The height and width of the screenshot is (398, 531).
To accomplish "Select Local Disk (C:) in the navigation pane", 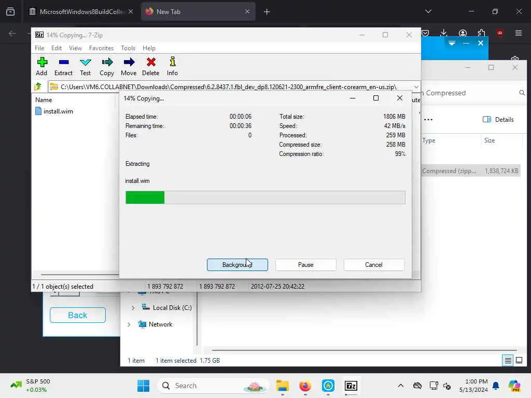I will (166, 308).
